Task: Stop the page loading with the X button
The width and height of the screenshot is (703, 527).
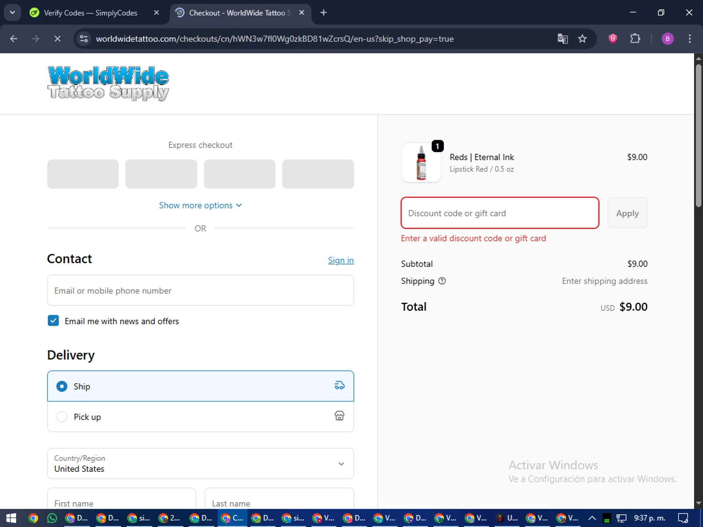Action: point(58,39)
